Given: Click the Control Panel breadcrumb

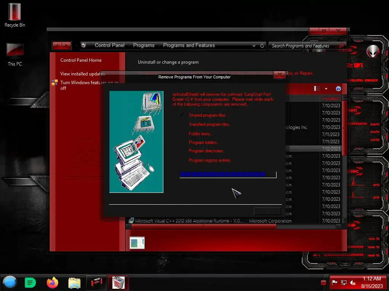Looking at the screenshot, I should (x=110, y=45).
